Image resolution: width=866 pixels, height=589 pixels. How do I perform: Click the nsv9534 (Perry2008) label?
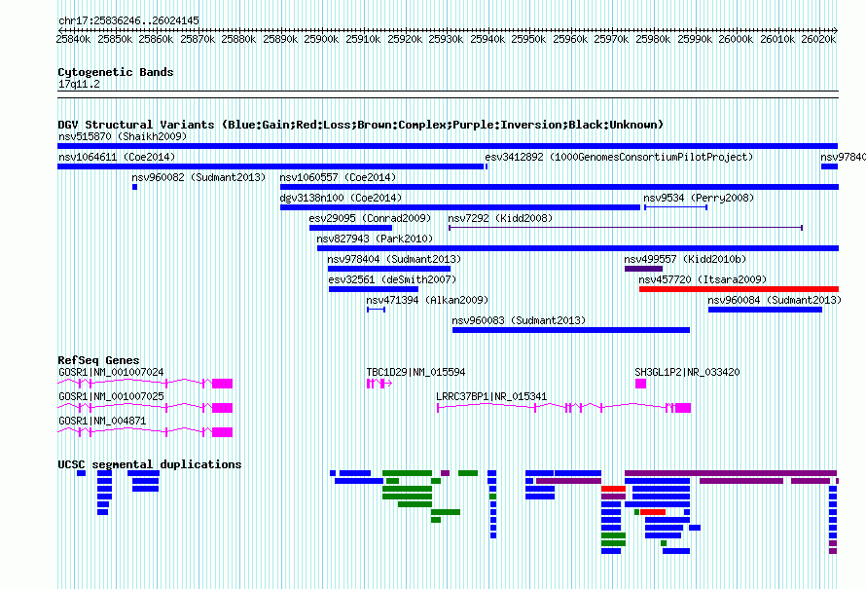pos(699,198)
